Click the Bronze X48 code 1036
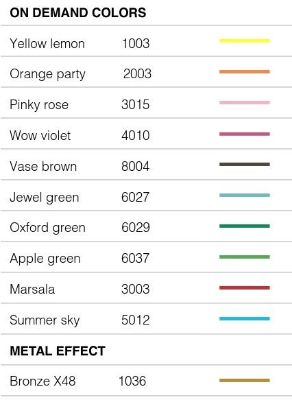 click(132, 381)
